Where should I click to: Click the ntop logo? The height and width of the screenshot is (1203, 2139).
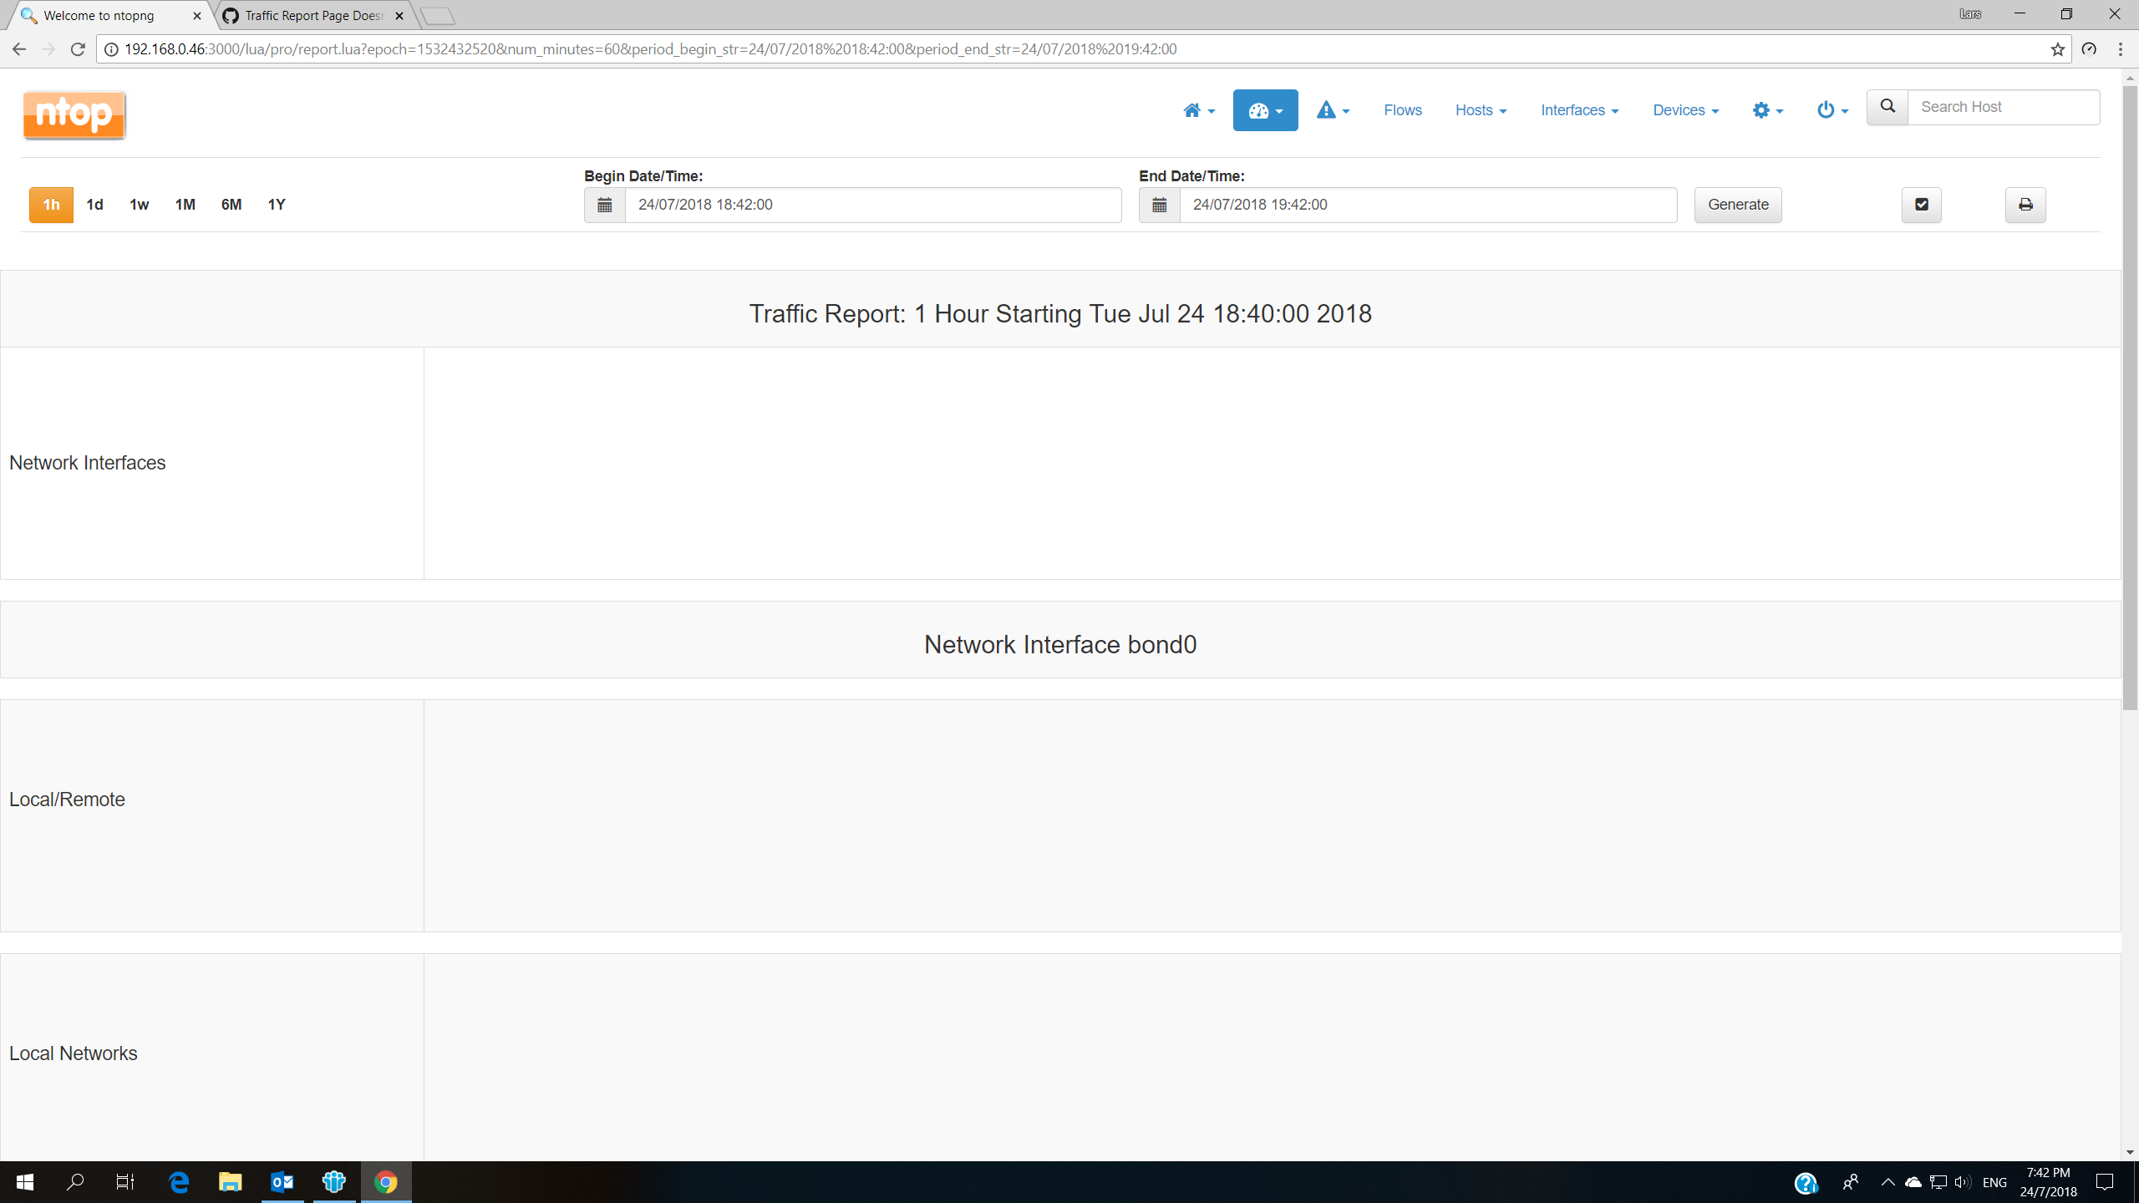pyautogui.click(x=74, y=114)
